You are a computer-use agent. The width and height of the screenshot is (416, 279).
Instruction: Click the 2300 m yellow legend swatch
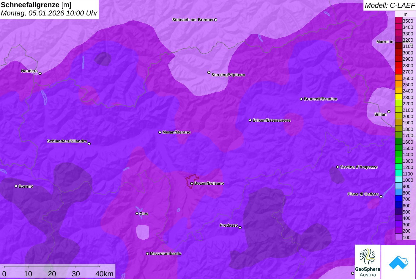[x=398, y=97]
